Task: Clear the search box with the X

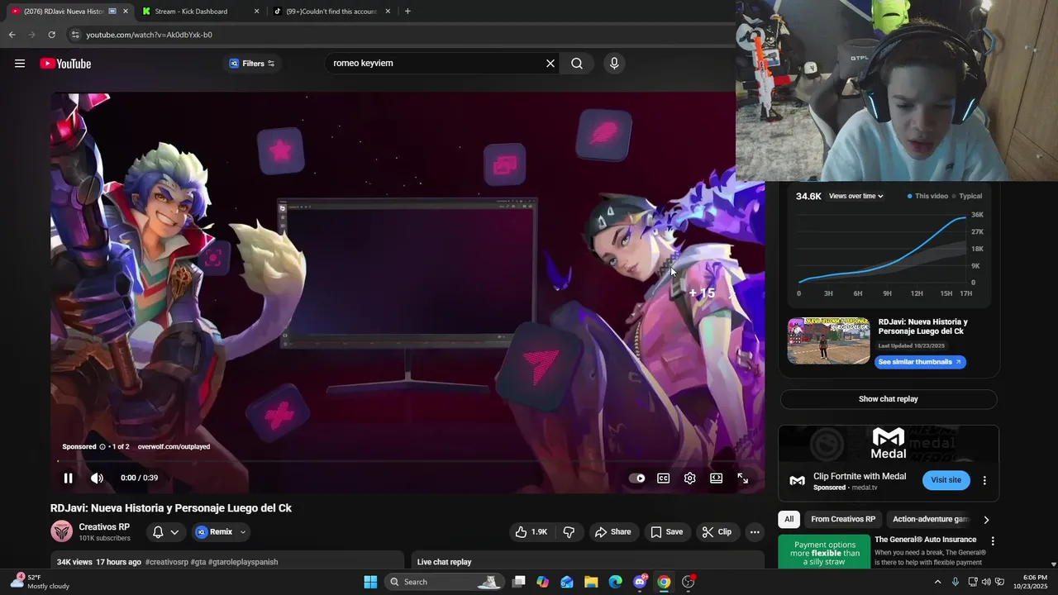Action: [550, 64]
